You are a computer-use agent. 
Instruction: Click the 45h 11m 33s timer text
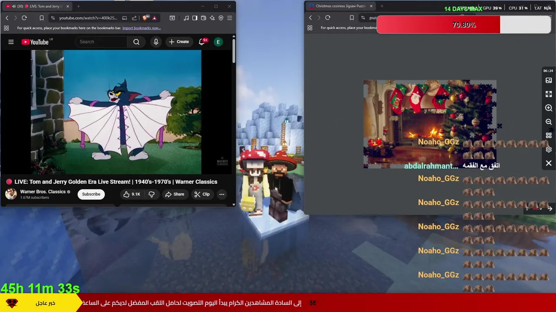[x=40, y=288]
